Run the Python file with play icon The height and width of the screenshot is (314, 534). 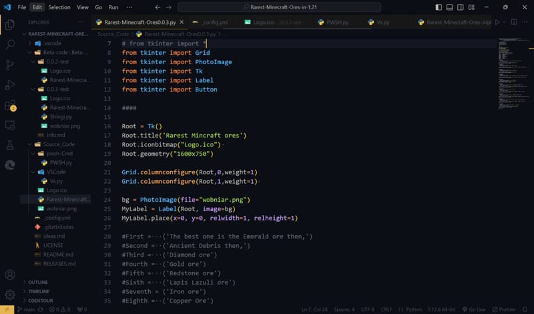497,22
